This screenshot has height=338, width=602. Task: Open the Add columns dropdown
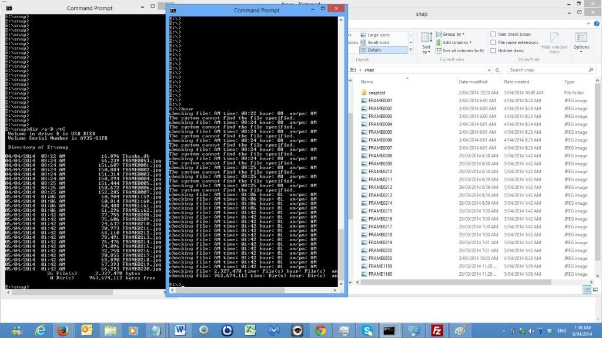click(x=456, y=42)
